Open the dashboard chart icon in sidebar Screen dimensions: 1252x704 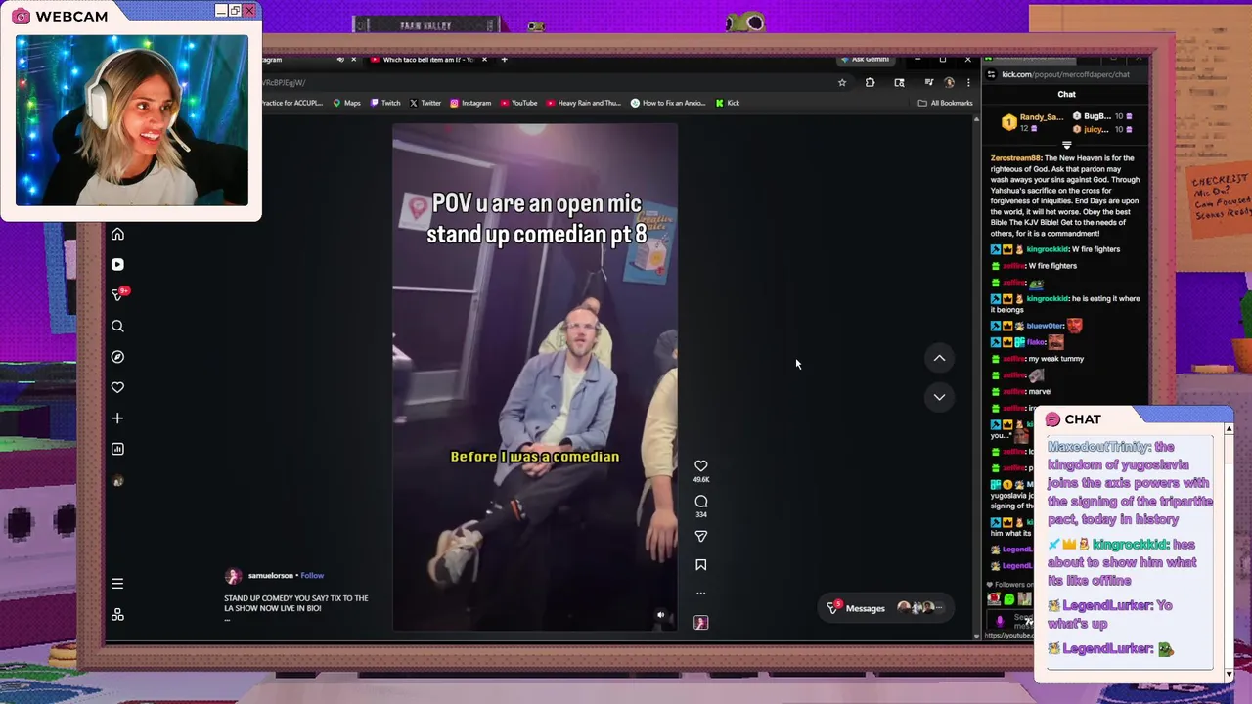117,449
